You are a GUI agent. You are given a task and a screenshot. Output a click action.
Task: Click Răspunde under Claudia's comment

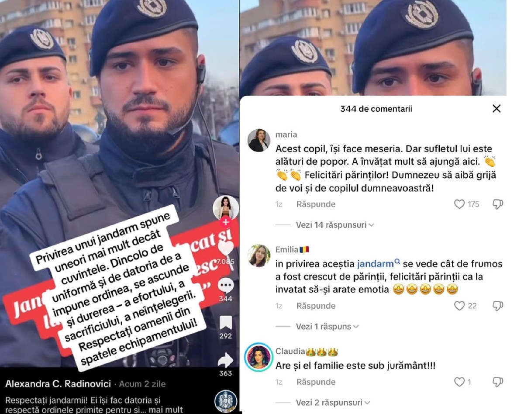pyautogui.click(x=316, y=382)
